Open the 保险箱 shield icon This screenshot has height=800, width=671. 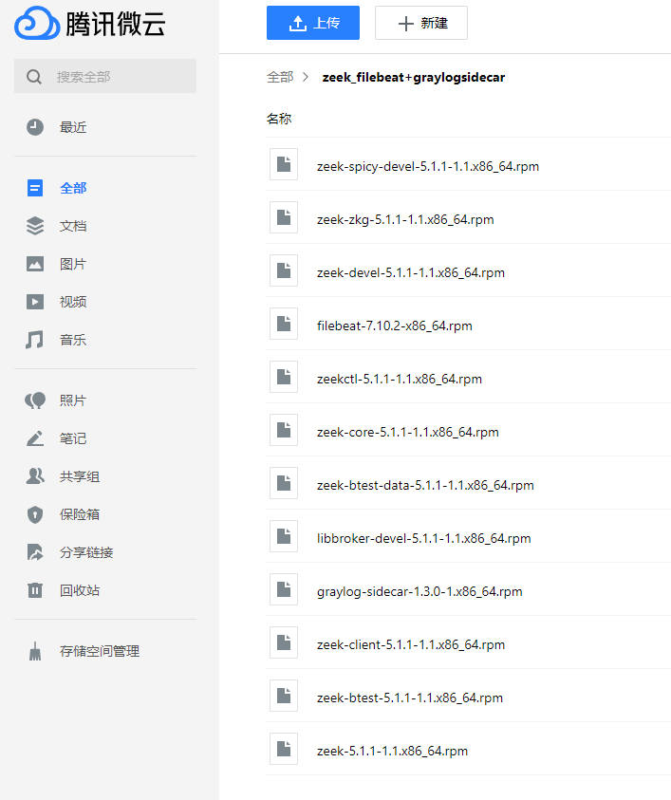click(x=35, y=514)
